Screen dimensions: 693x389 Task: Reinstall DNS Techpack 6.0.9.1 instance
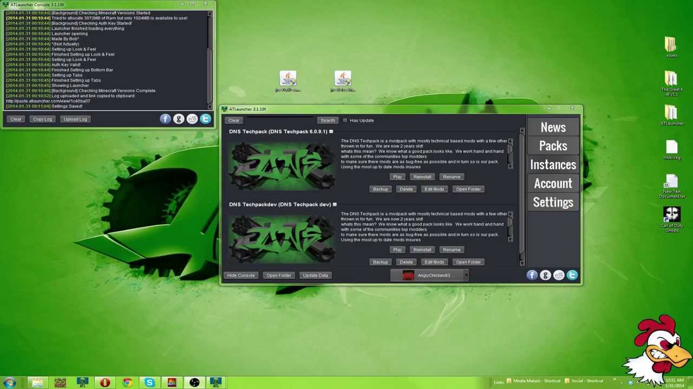coord(422,177)
